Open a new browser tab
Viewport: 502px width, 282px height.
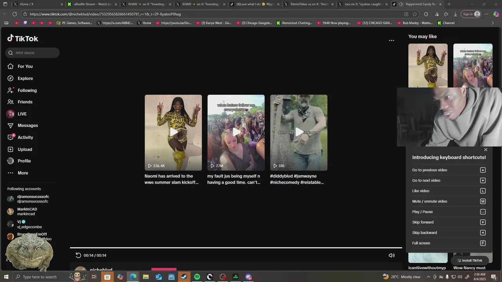click(x=449, y=4)
